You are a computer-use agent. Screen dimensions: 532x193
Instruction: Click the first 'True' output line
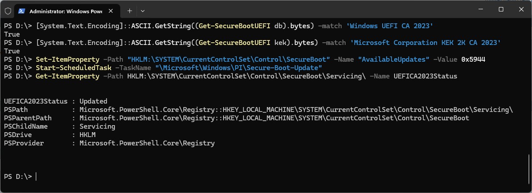[11, 34]
